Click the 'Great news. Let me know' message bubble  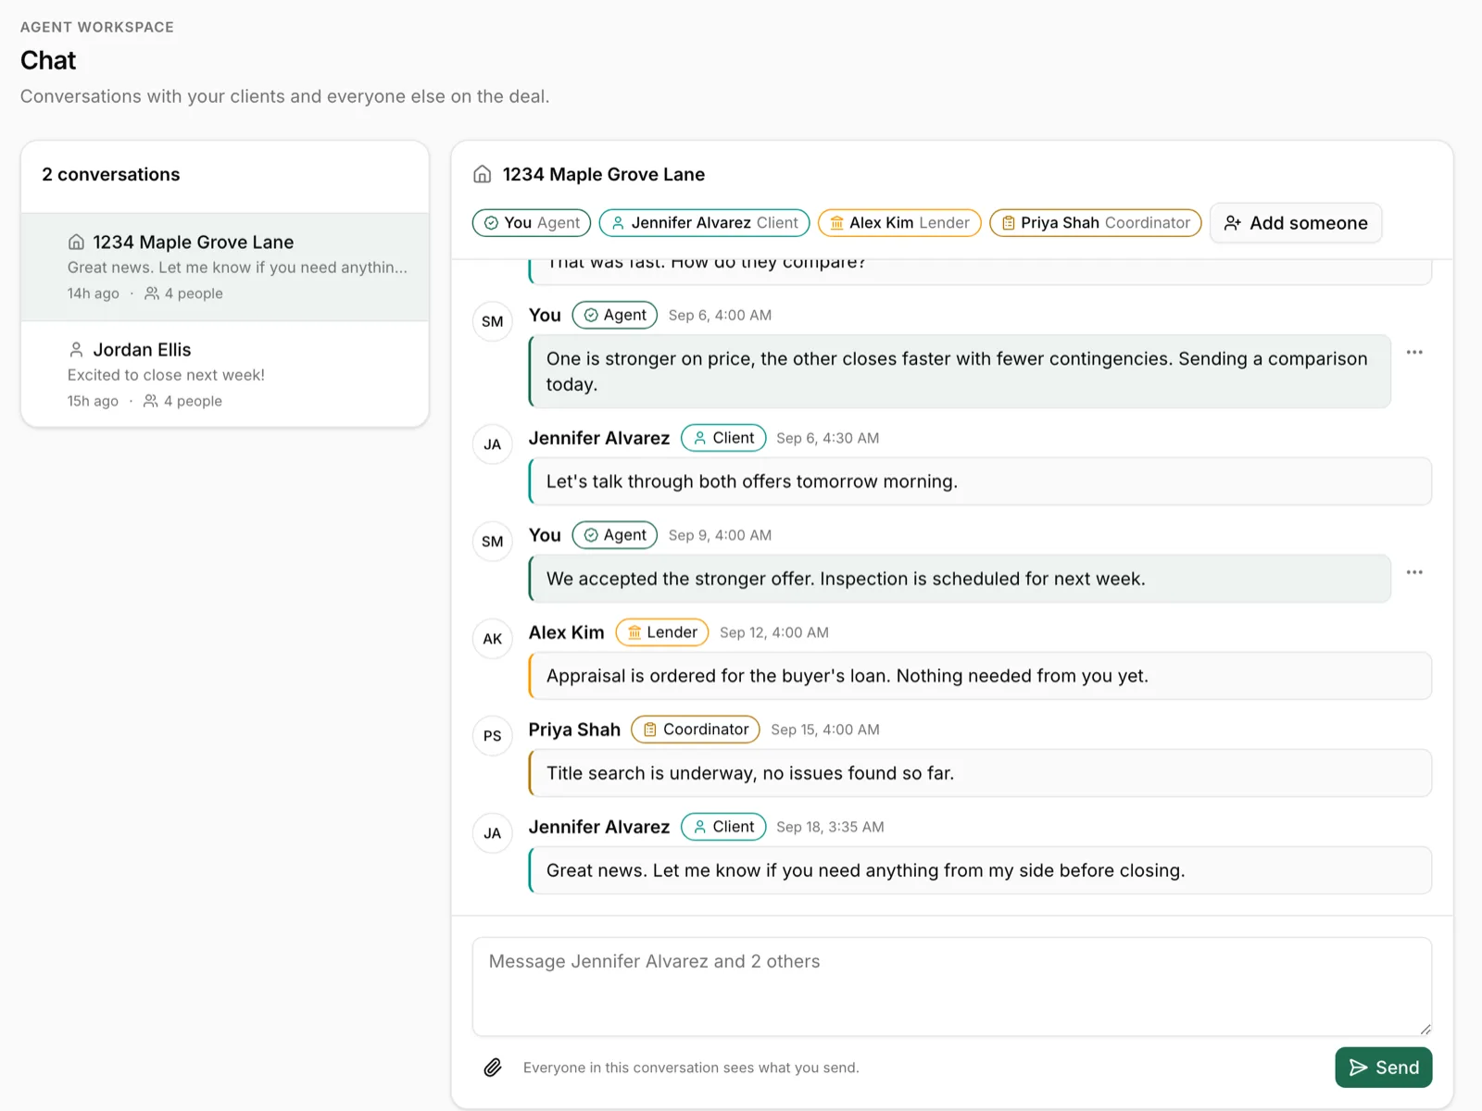coord(980,870)
